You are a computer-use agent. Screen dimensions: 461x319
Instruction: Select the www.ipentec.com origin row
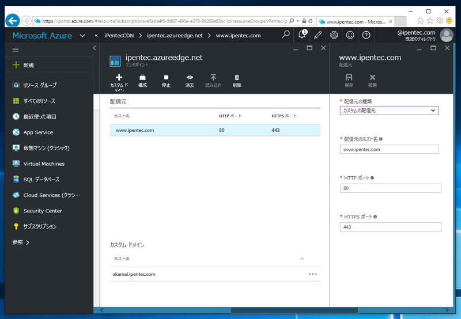click(215, 130)
